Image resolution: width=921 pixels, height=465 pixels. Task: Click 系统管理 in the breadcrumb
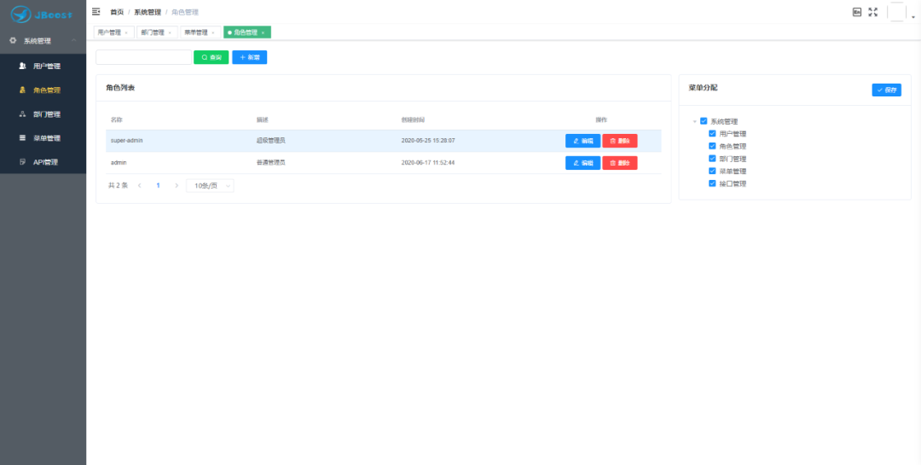tap(148, 12)
